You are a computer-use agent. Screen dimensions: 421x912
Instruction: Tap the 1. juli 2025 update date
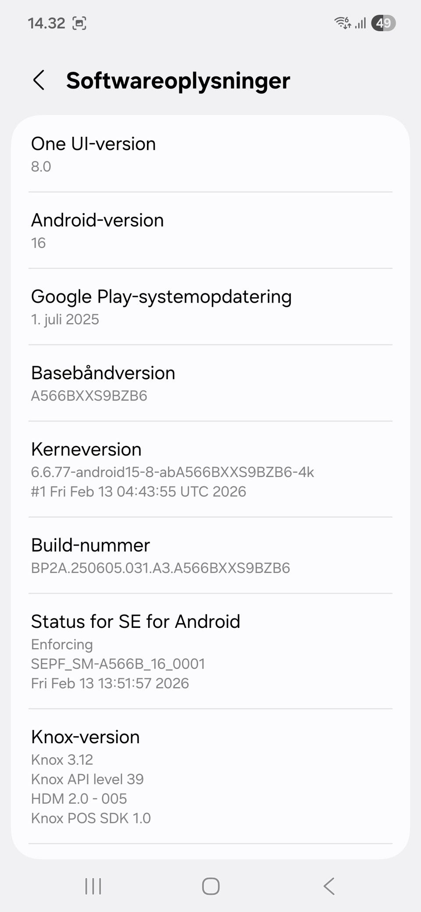[65, 319]
